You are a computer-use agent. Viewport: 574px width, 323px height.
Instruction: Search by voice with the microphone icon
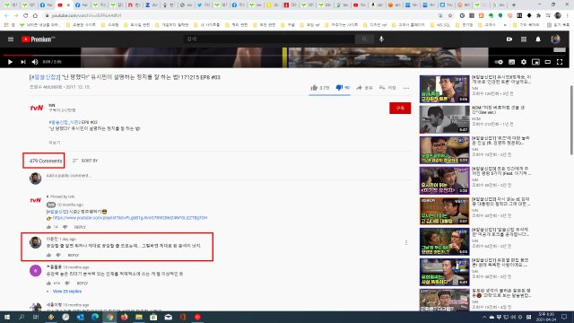pos(381,39)
